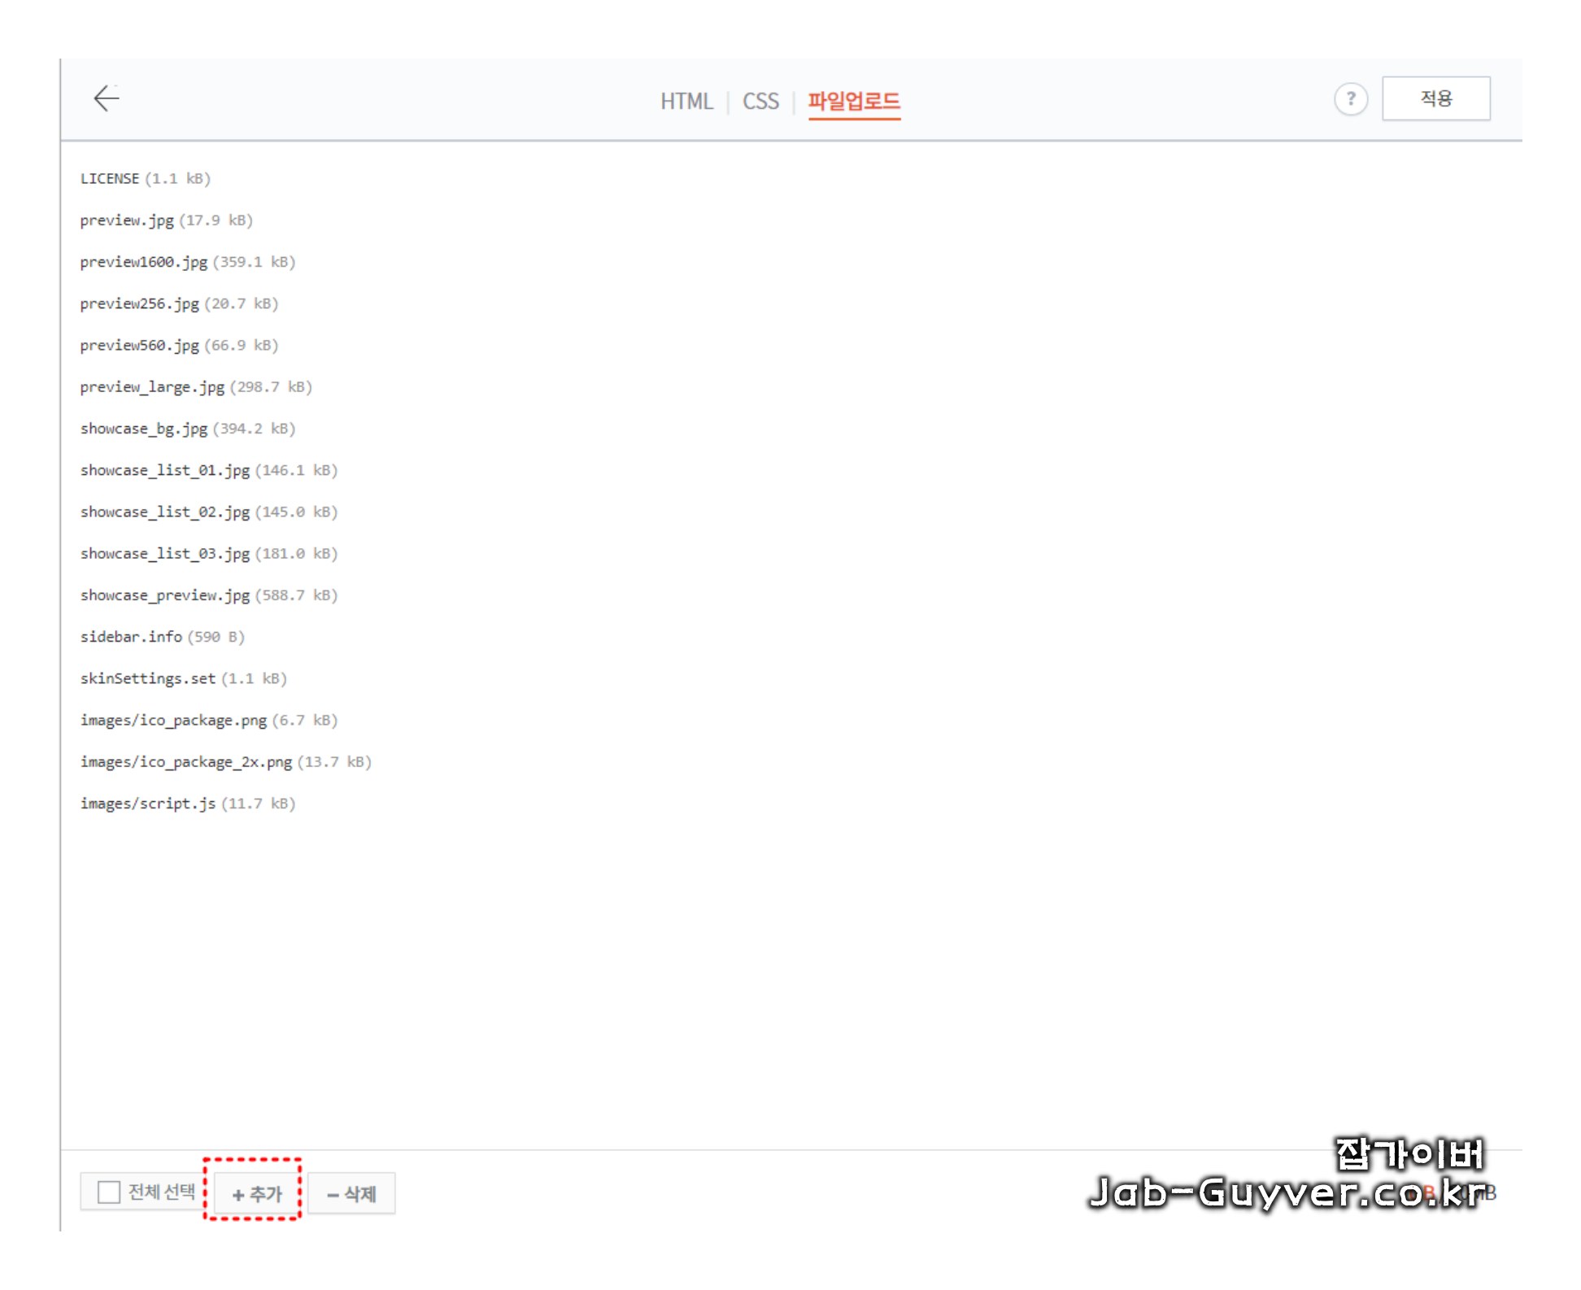1581x1290 pixels.
Task: Select images/script.js file entry
Action: click(x=148, y=804)
